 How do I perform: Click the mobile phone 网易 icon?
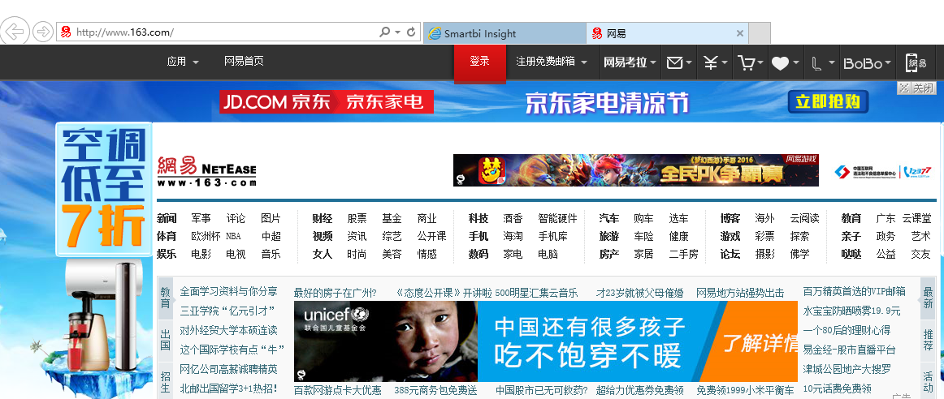pyautogui.click(x=916, y=62)
